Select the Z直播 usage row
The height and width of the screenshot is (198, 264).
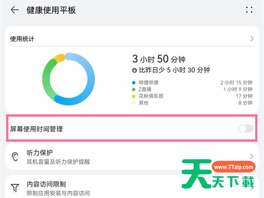click(192, 89)
